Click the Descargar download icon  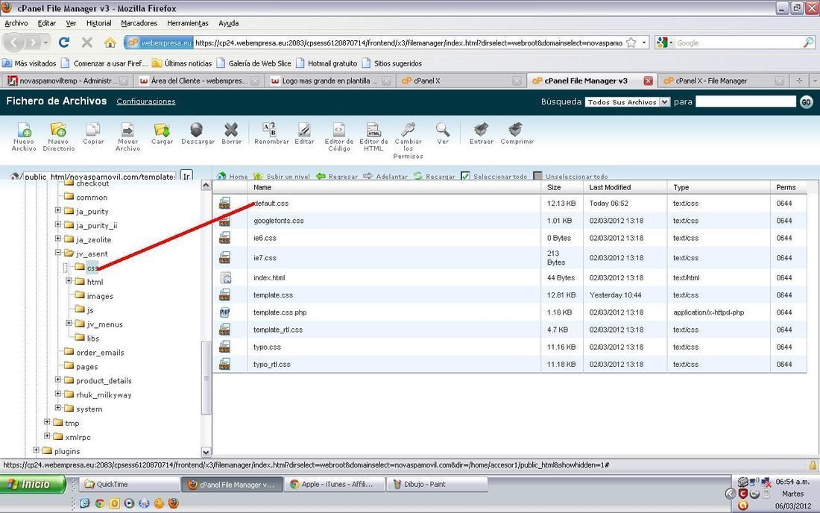pos(197,130)
